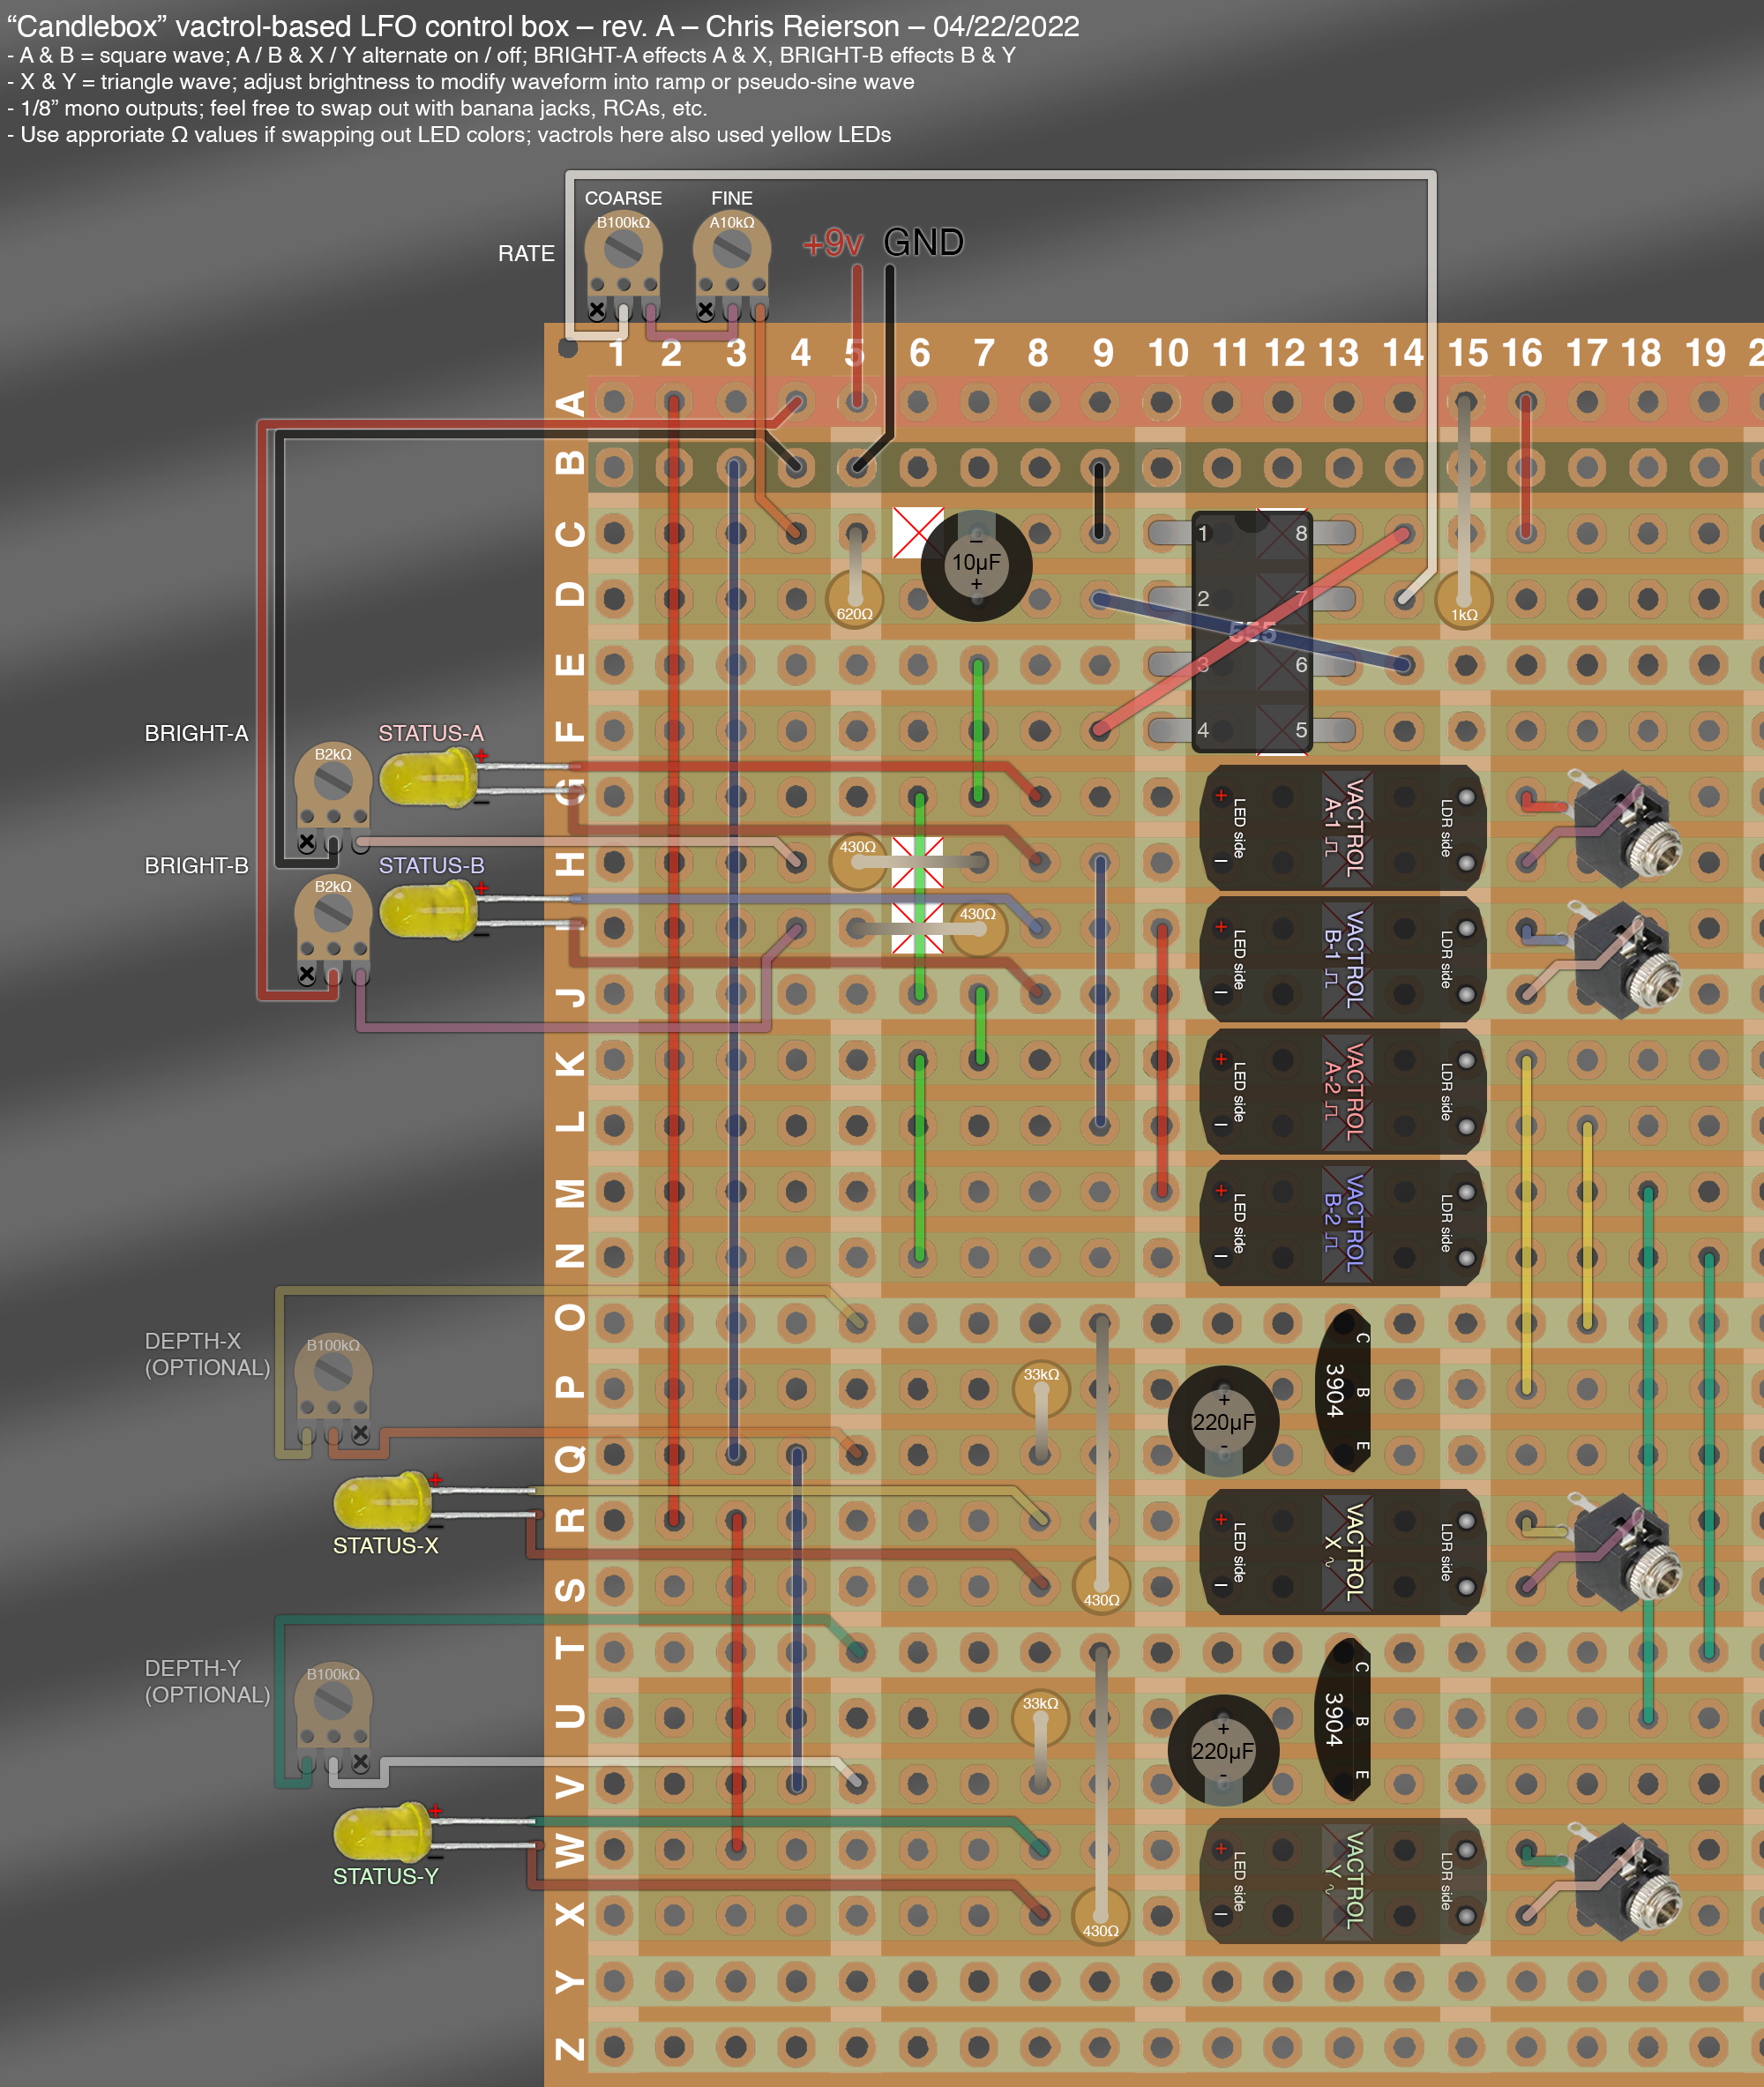The width and height of the screenshot is (1764, 2087).
Task: Select the STATUS-A yellow LED
Action: coord(428,777)
